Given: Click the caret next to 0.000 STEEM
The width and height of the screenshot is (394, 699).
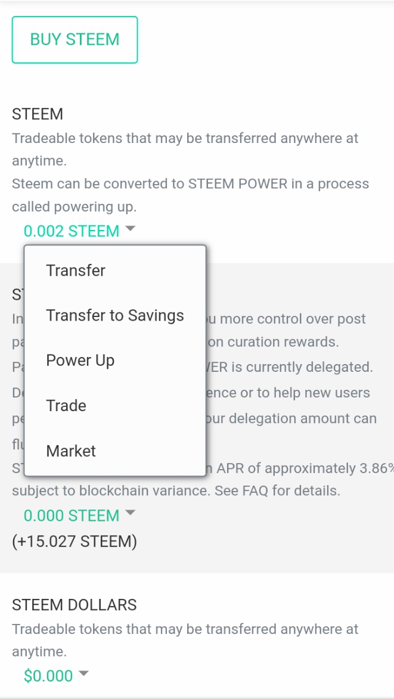Looking at the screenshot, I should point(131,514).
